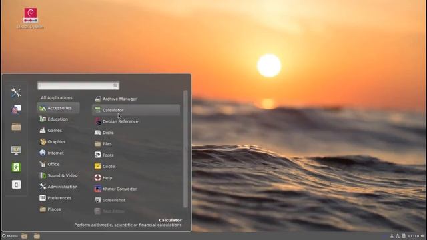
Task: Launch Archive Manager from the list
Action: pyautogui.click(x=136, y=99)
